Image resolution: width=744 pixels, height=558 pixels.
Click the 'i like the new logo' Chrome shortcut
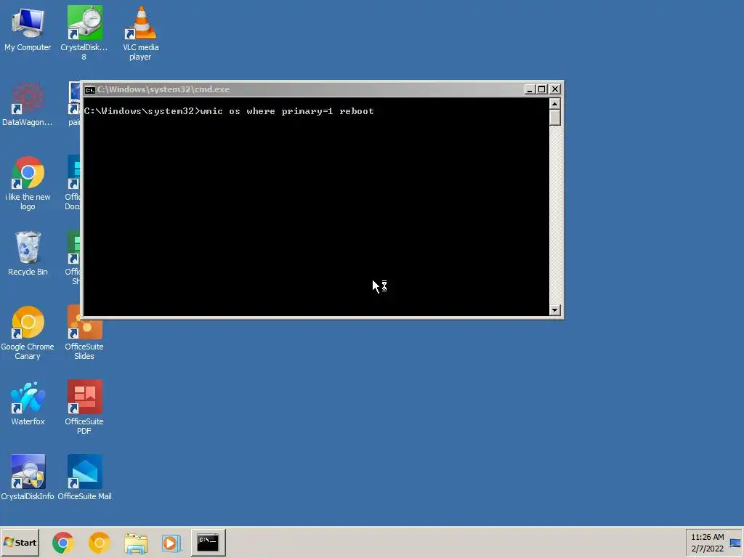28,184
